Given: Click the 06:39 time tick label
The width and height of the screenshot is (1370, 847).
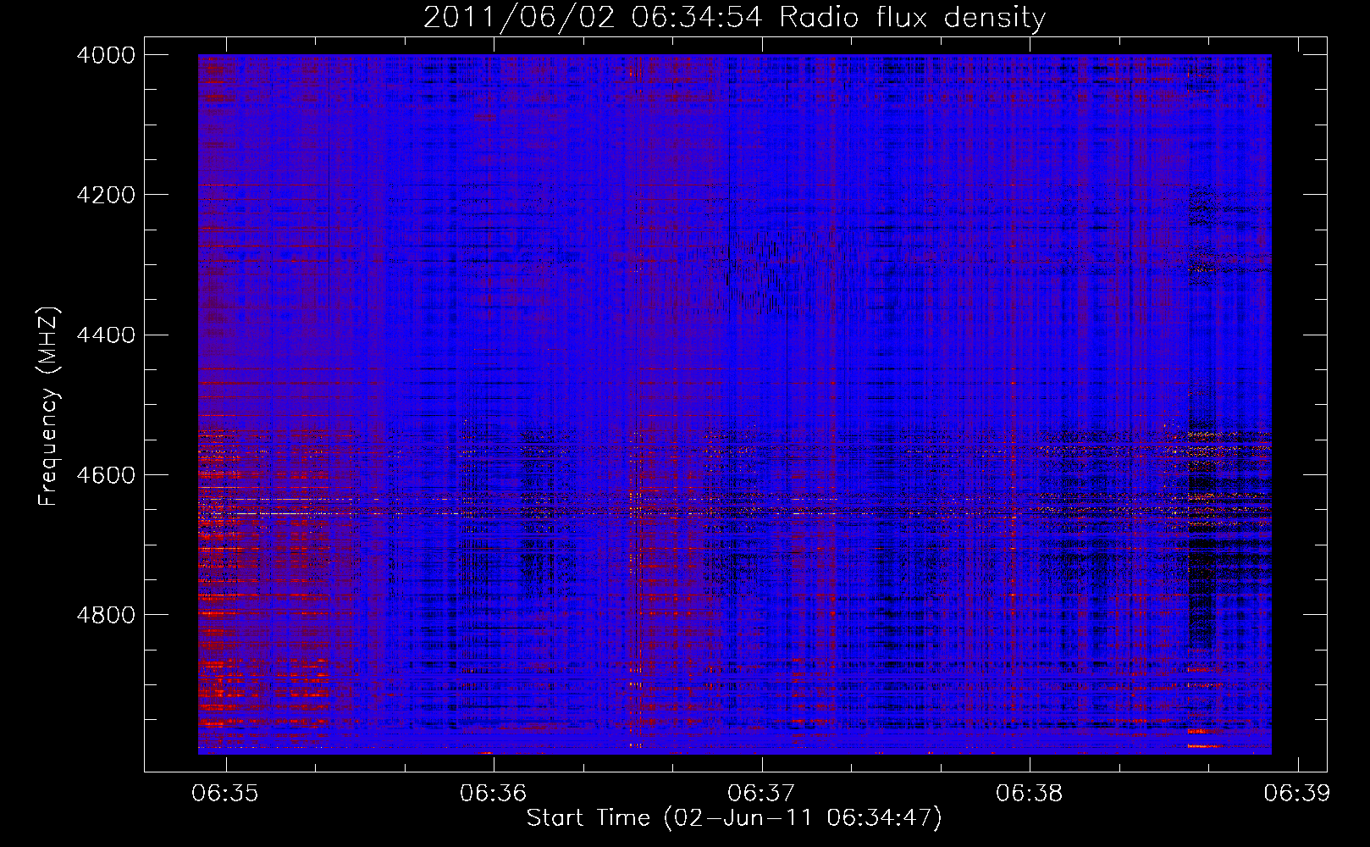Looking at the screenshot, I should (x=1297, y=794).
